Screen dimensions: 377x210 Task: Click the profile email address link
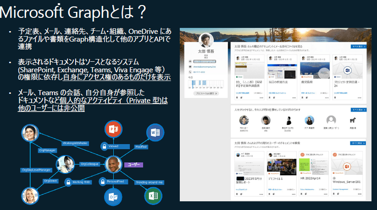pos(204,61)
